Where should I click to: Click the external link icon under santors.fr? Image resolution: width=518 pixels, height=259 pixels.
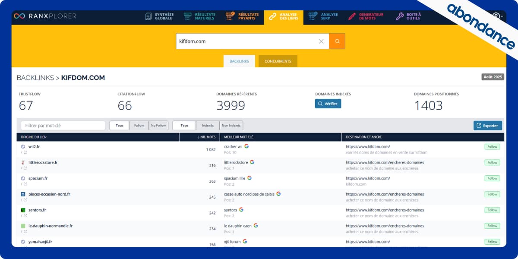pyautogui.click(x=25, y=216)
